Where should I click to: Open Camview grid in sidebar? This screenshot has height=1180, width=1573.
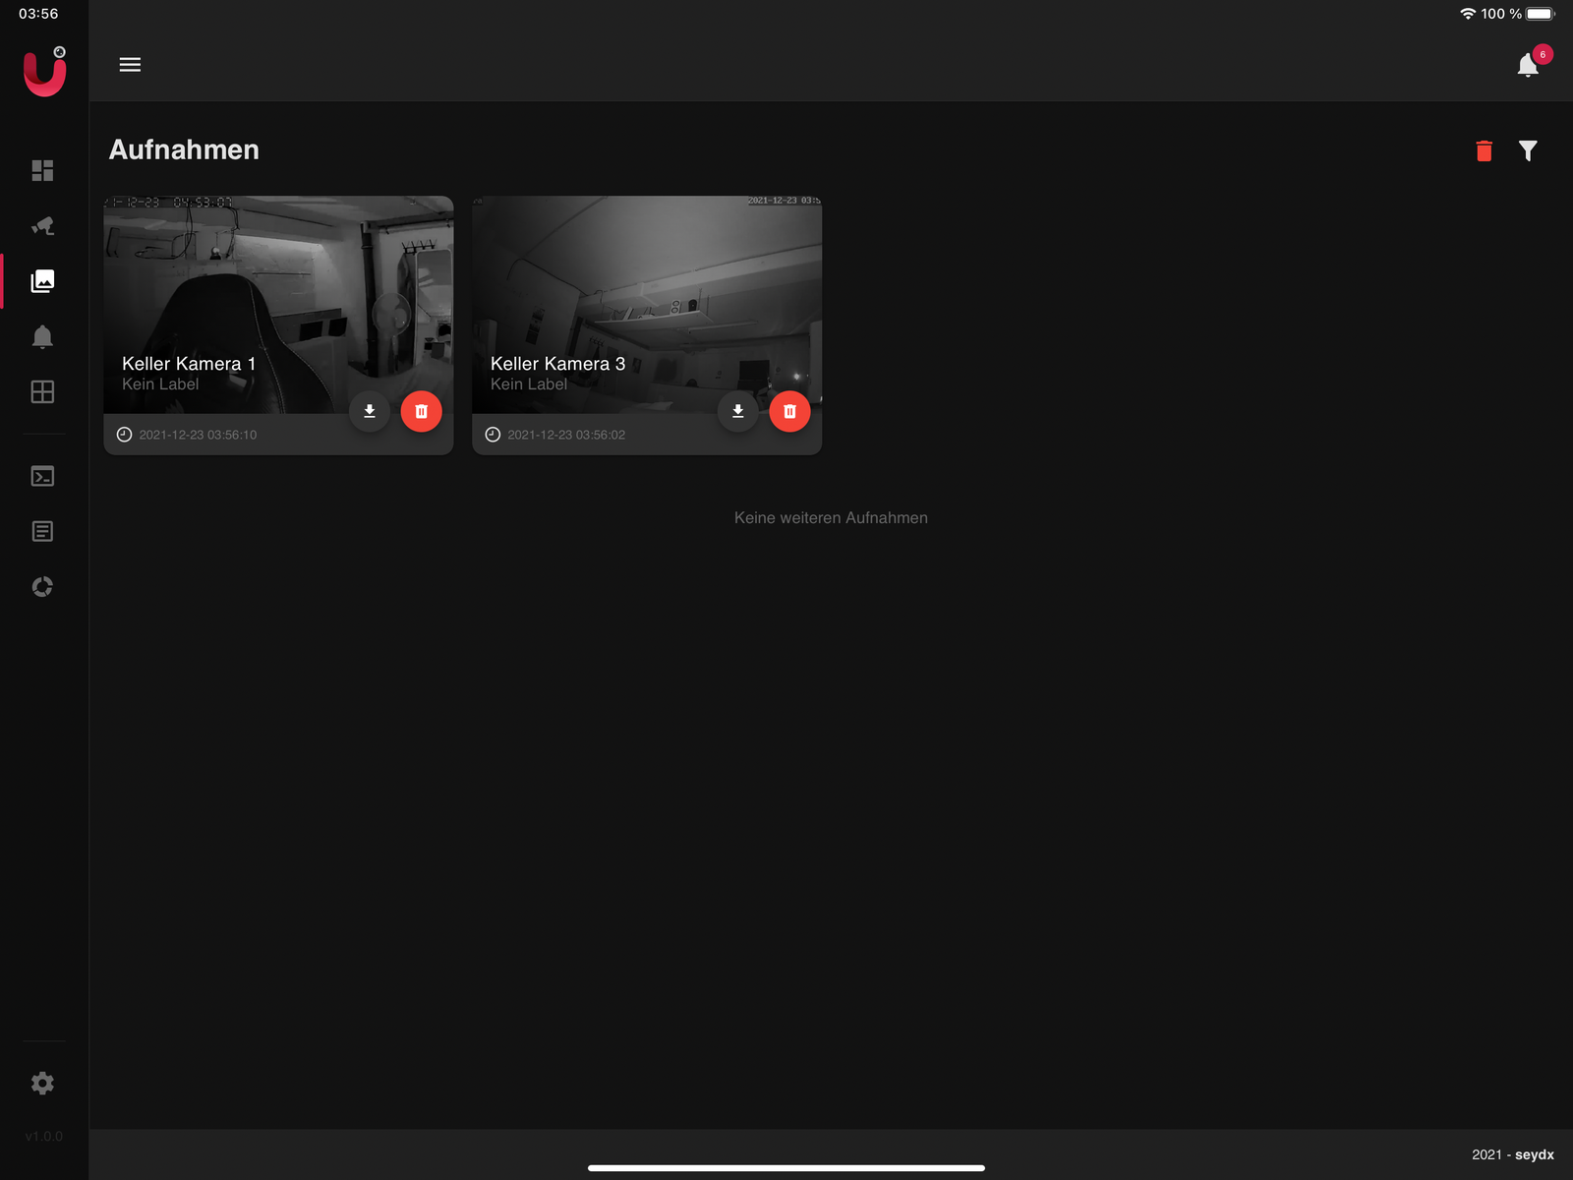(x=42, y=392)
